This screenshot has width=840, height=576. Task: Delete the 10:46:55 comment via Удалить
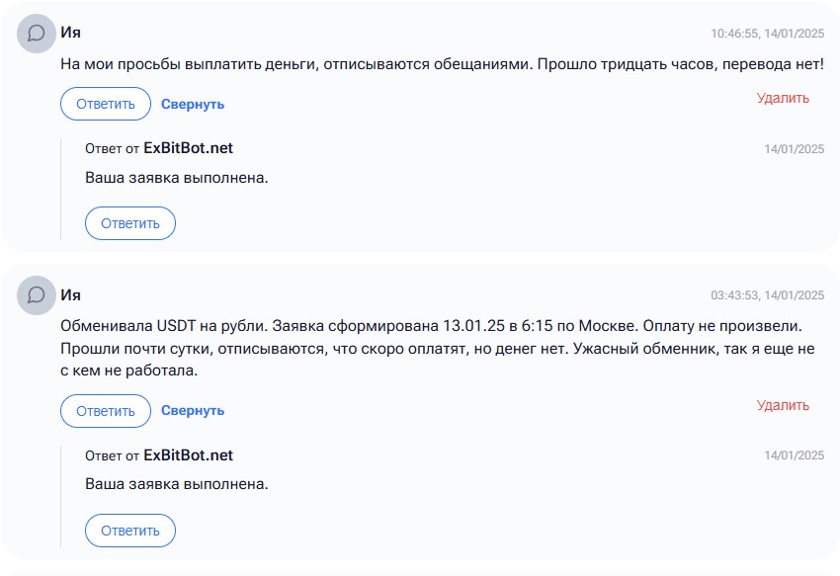pos(783,98)
